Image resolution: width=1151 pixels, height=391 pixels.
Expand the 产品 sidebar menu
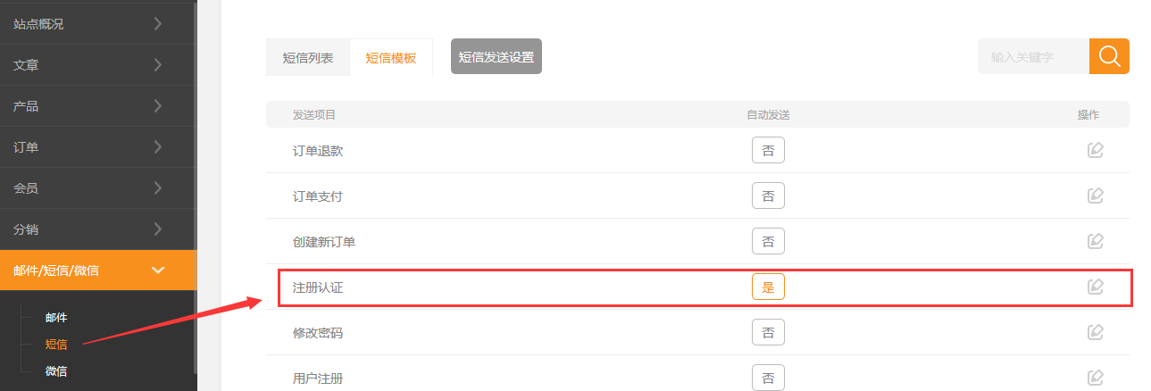pyautogui.click(x=98, y=106)
